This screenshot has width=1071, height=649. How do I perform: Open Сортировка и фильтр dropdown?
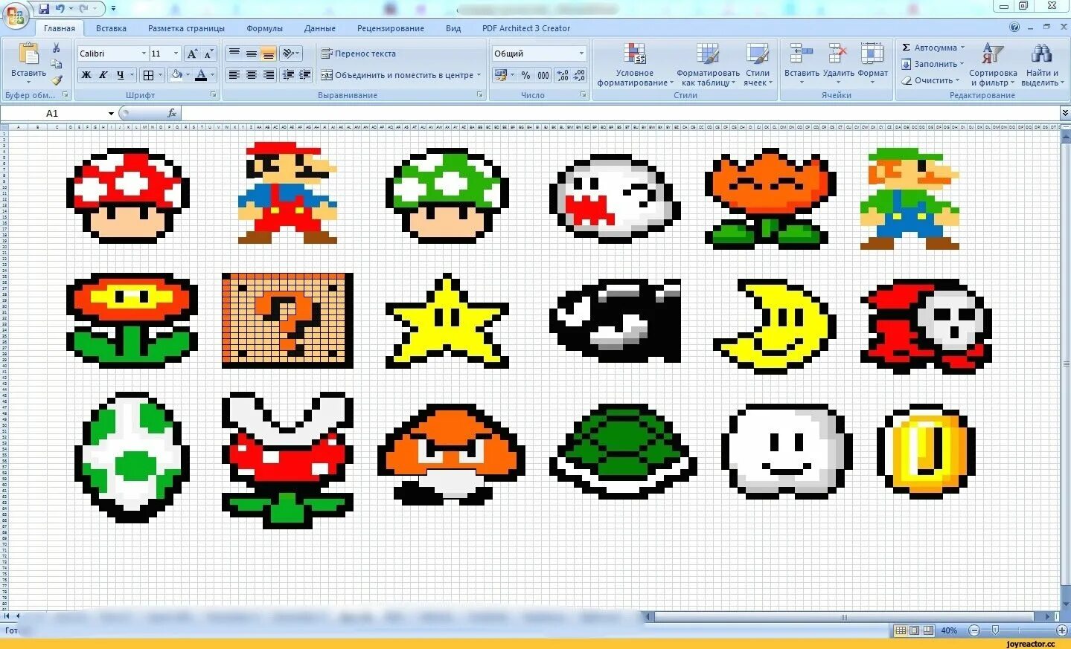tap(993, 65)
